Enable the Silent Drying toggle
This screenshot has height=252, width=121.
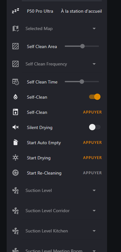(x=95, y=127)
